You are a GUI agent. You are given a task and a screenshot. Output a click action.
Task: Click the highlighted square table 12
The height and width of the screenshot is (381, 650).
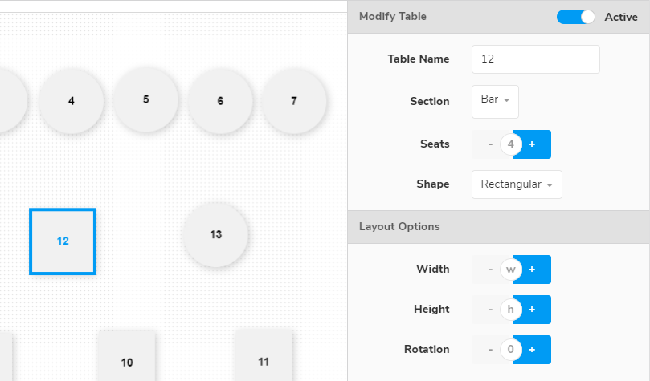[x=63, y=241]
